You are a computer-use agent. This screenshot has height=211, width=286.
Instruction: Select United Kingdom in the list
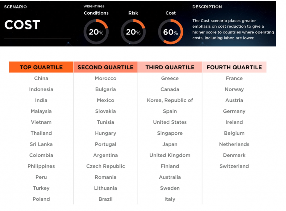170,155
